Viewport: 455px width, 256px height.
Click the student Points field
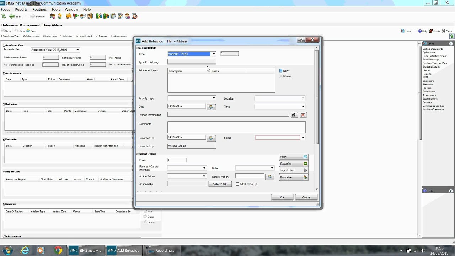(177, 160)
